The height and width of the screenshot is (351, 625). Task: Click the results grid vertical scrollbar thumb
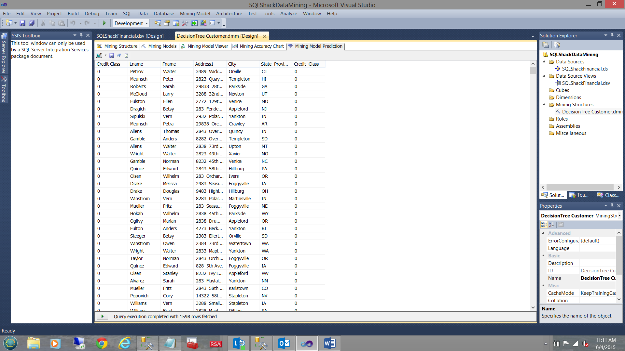coord(533,71)
